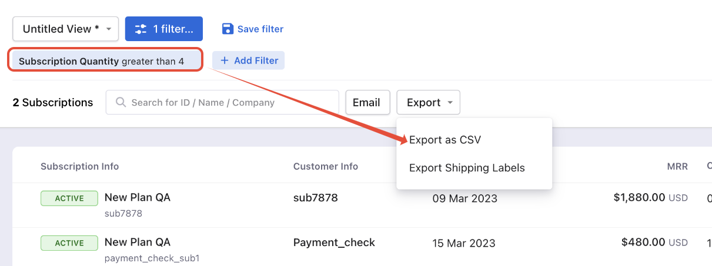
Task: Click the Save filter floppy disk icon
Action: (228, 29)
